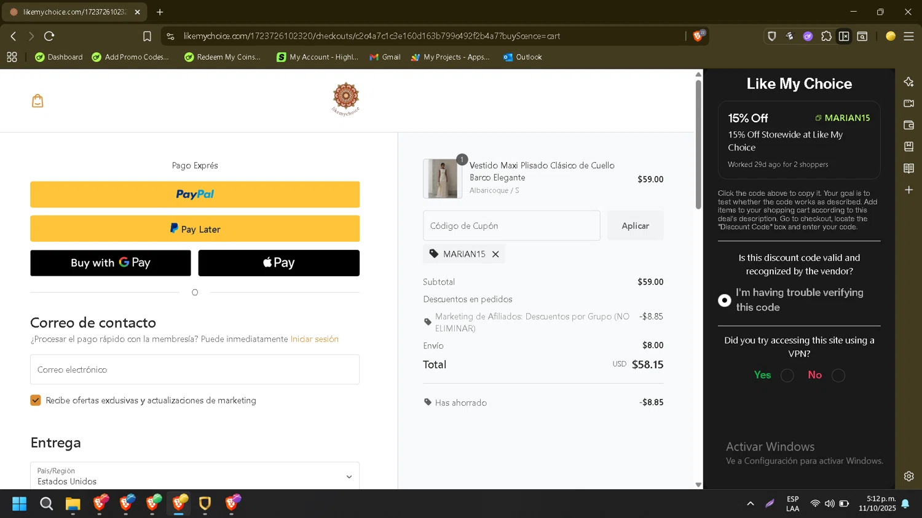Image resolution: width=922 pixels, height=518 pixels.
Task: Open the Brave Shields lion icon
Action: [698, 36]
